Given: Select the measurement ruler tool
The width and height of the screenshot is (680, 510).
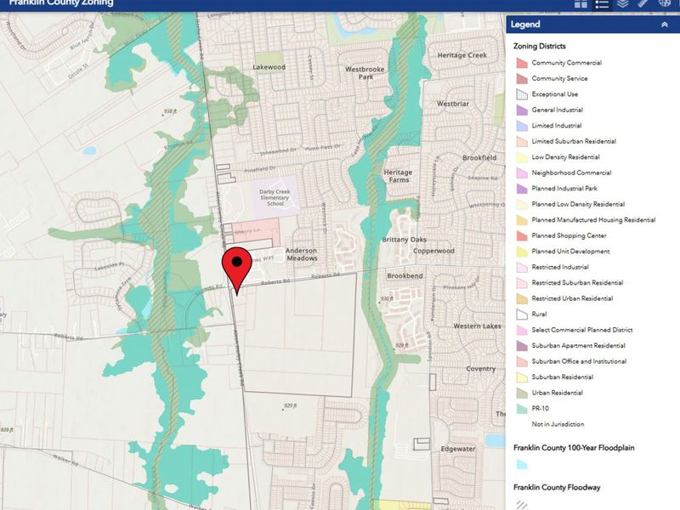Looking at the screenshot, I should pyautogui.click(x=643, y=4).
